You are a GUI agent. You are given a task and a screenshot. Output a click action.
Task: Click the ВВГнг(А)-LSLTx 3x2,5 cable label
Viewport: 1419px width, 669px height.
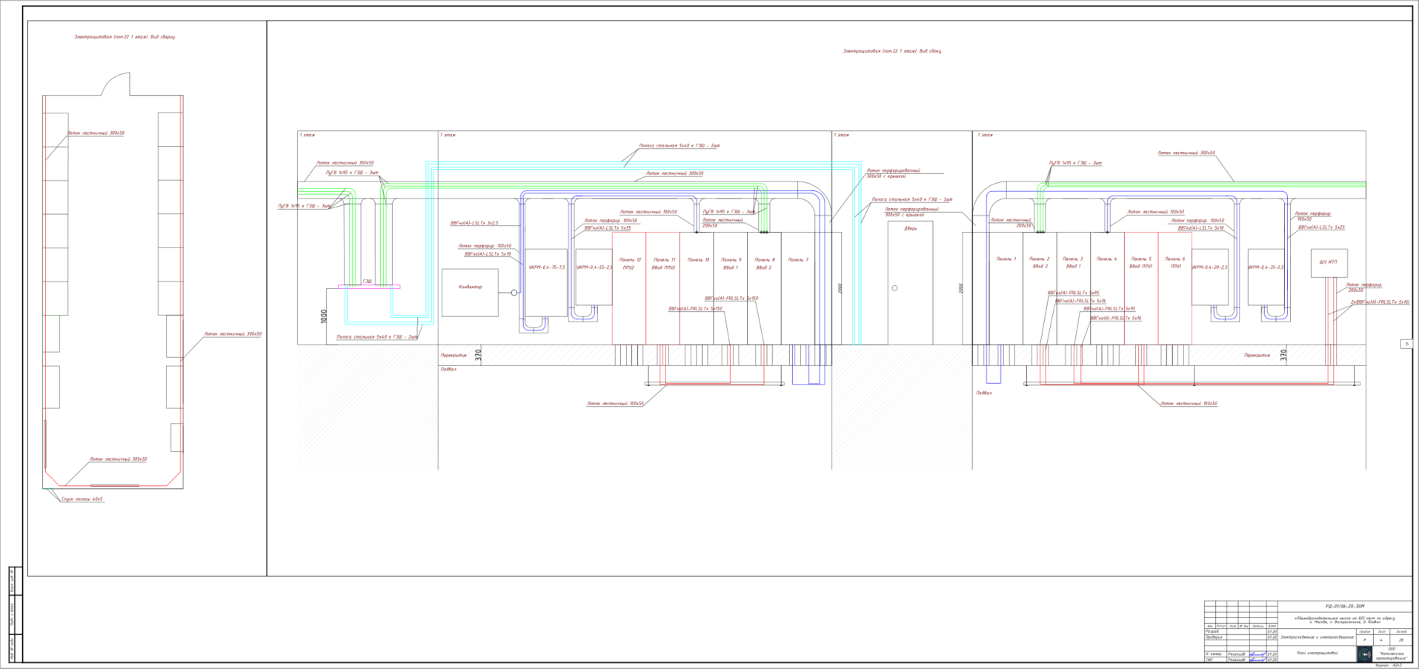474,223
